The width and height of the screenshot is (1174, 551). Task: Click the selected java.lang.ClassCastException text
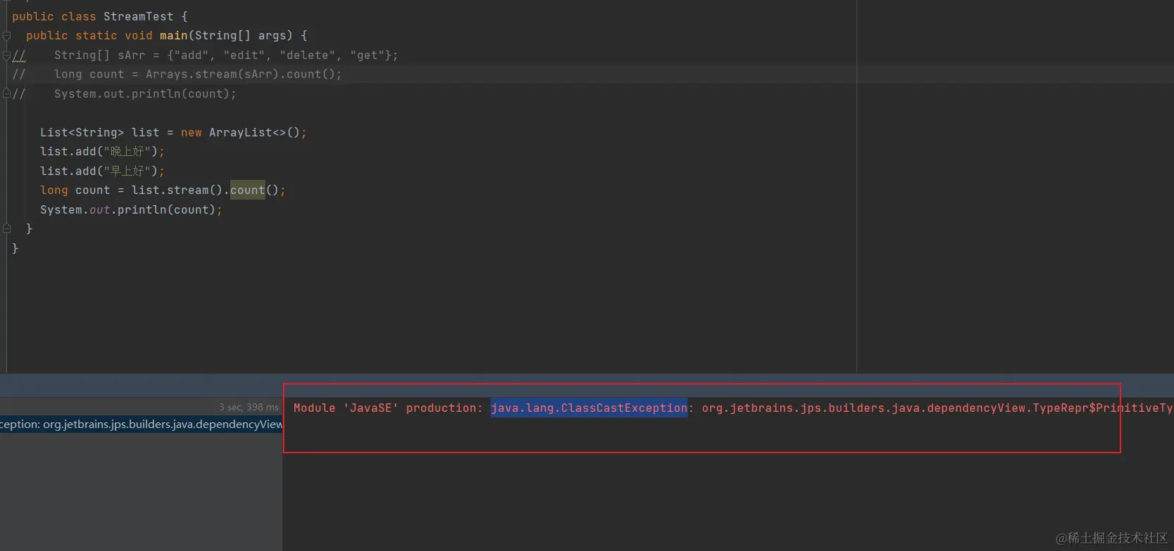pyautogui.click(x=589, y=408)
